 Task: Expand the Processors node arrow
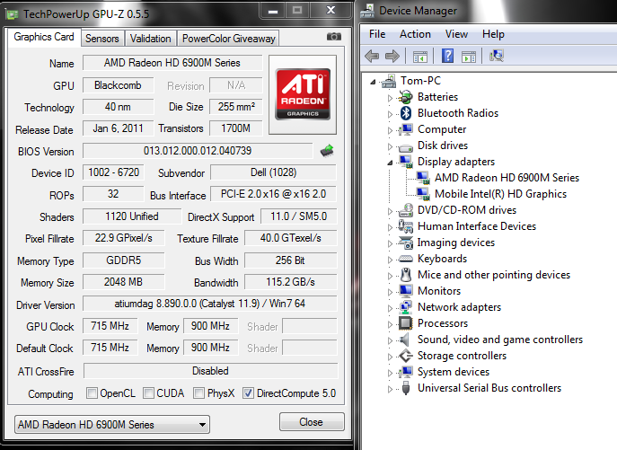click(390, 324)
